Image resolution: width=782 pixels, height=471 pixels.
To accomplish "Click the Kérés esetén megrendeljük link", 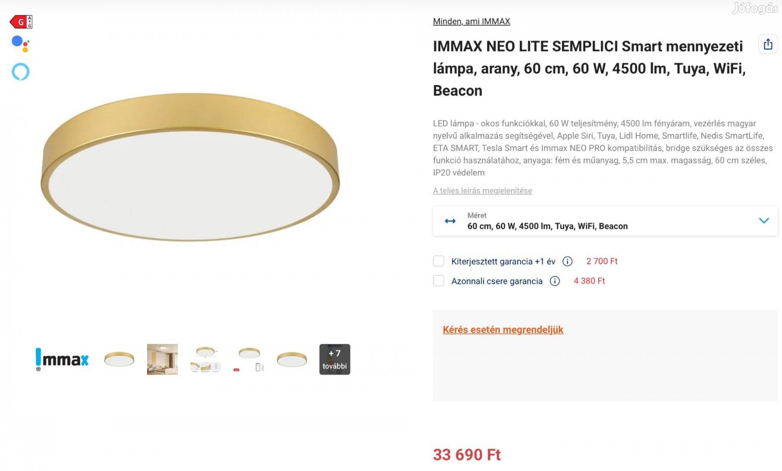I will point(503,330).
